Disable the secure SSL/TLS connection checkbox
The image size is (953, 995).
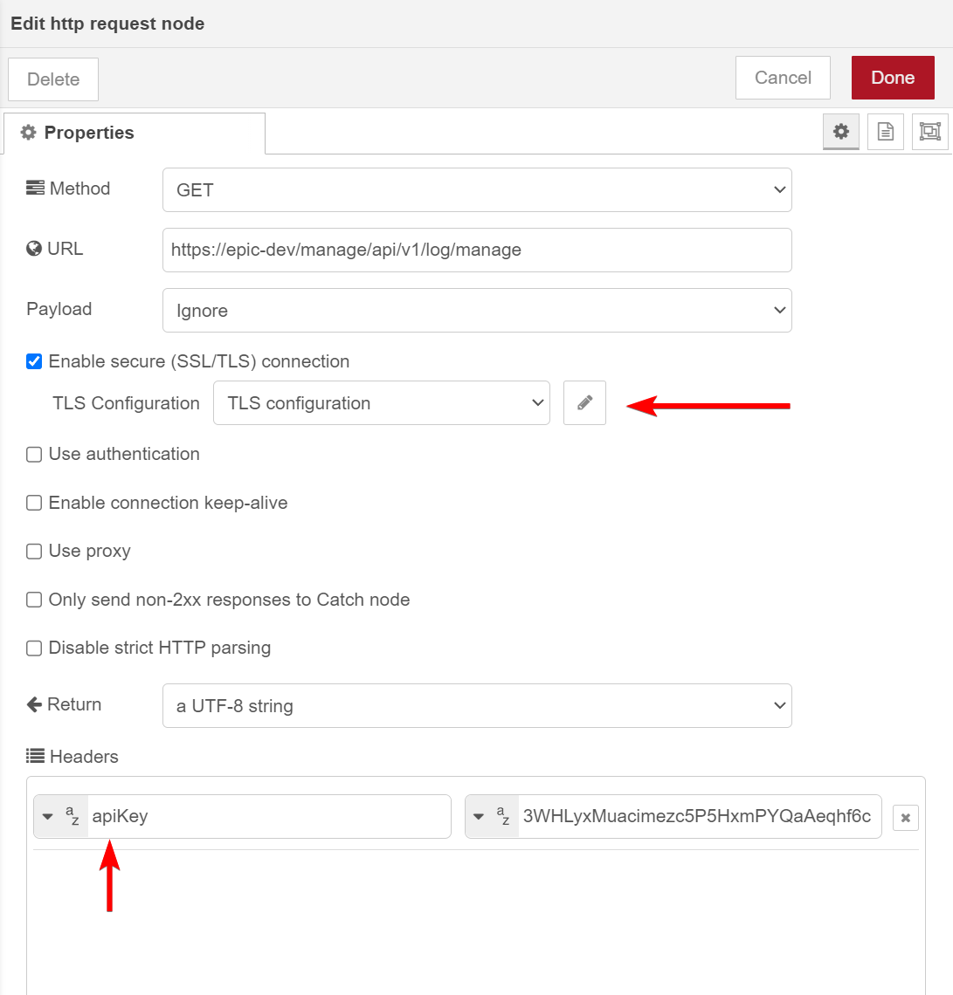click(x=33, y=360)
